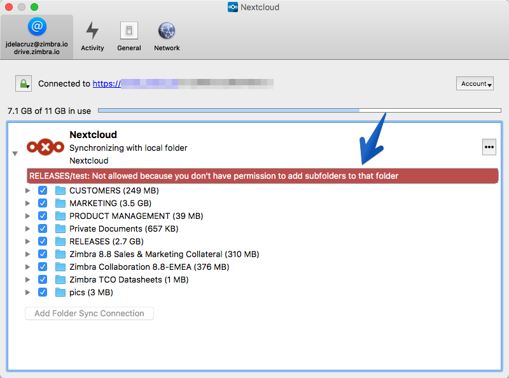Switch to the Activity tab

(x=92, y=37)
